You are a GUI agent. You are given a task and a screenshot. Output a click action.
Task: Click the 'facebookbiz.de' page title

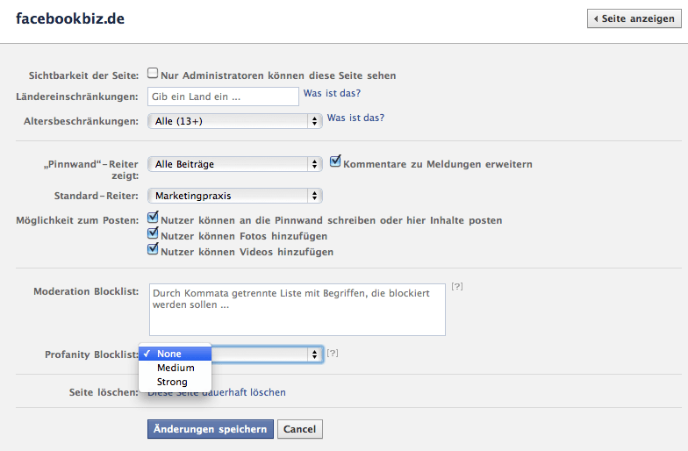click(x=70, y=19)
